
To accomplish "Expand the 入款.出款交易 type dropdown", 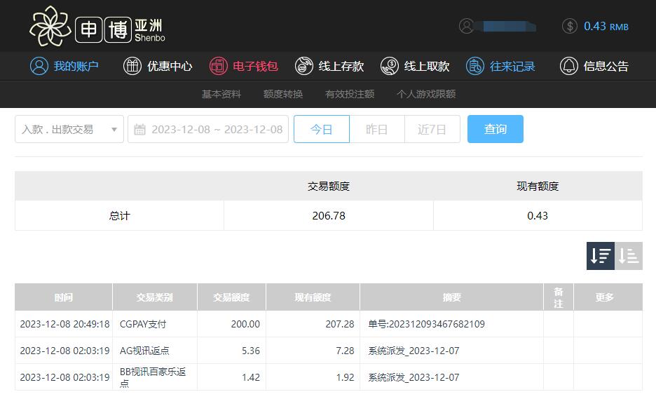I will pyautogui.click(x=69, y=129).
